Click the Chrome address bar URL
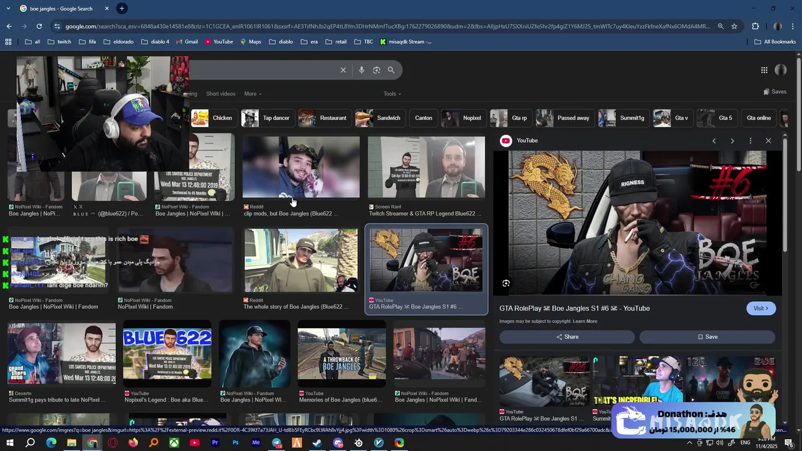The height and width of the screenshot is (451, 802). pos(388,26)
